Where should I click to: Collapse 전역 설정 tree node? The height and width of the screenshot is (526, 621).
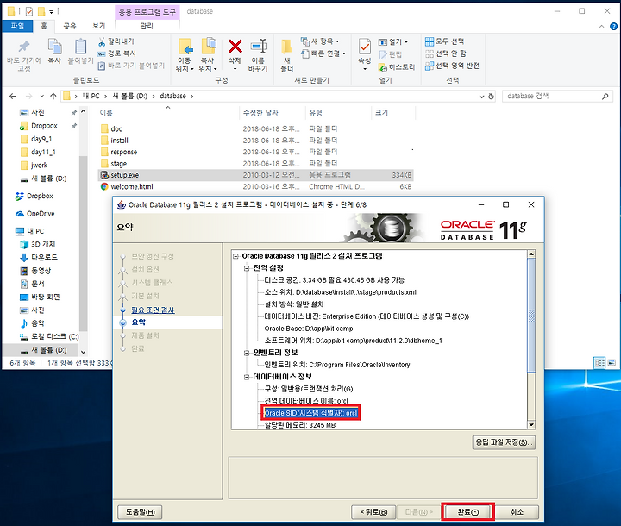[x=247, y=268]
